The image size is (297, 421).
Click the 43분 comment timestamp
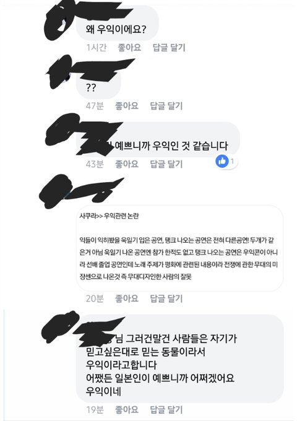pyautogui.click(x=95, y=164)
